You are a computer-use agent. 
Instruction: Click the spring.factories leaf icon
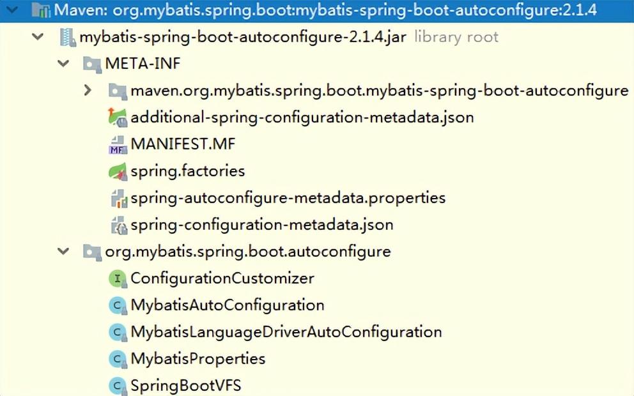(x=118, y=171)
